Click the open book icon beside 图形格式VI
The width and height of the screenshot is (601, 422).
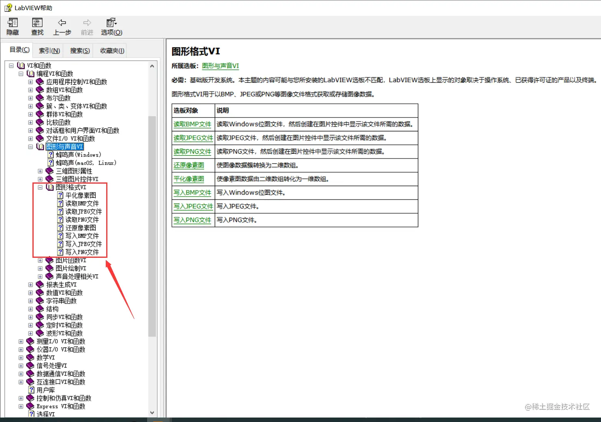[50, 187]
